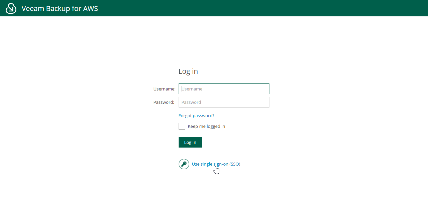Click the green Log in button
Viewport: 428px width, 220px height.
click(x=190, y=142)
